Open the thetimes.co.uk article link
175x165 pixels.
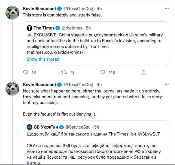pos(56,53)
